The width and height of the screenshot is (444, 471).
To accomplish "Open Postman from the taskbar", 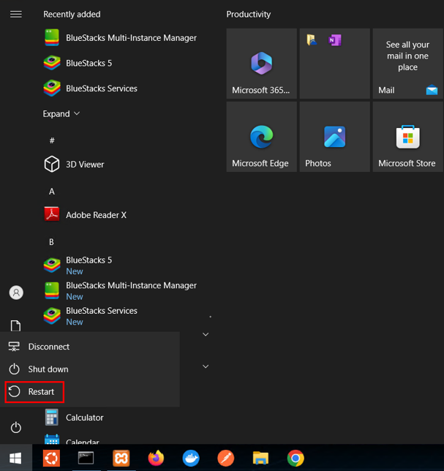I will (226, 458).
